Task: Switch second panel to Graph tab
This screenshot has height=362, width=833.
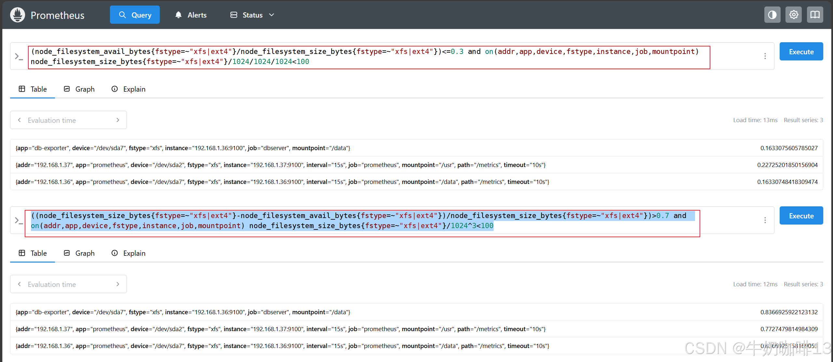Action: click(x=79, y=253)
